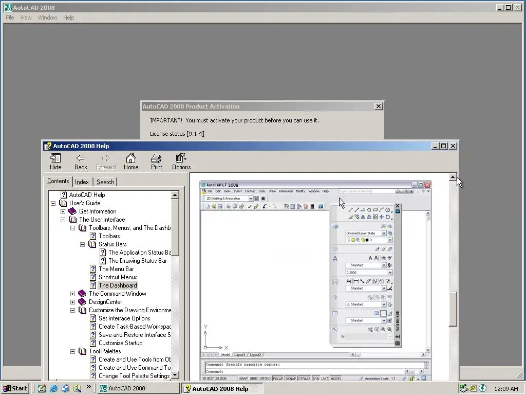Click the Get Information book icon
Viewport: 526px width, 395px height.
coord(72,211)
